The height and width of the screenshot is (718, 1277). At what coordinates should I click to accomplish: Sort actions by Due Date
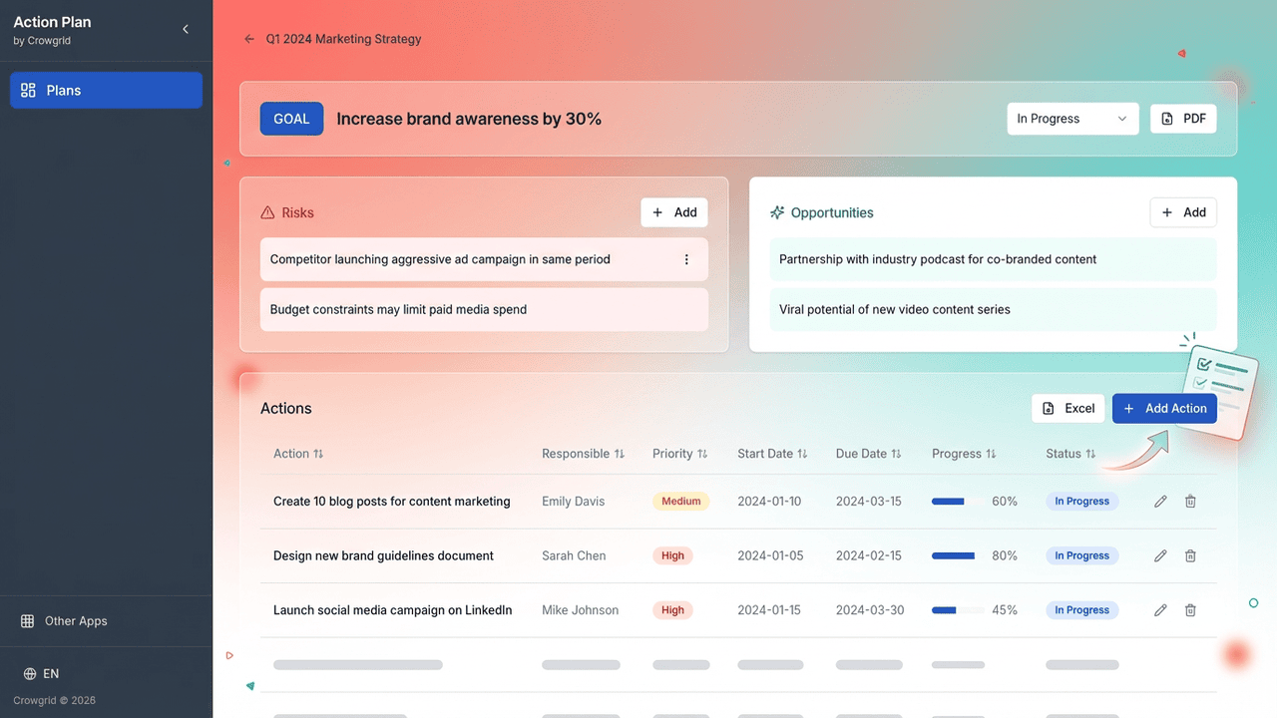pos(868,454)
